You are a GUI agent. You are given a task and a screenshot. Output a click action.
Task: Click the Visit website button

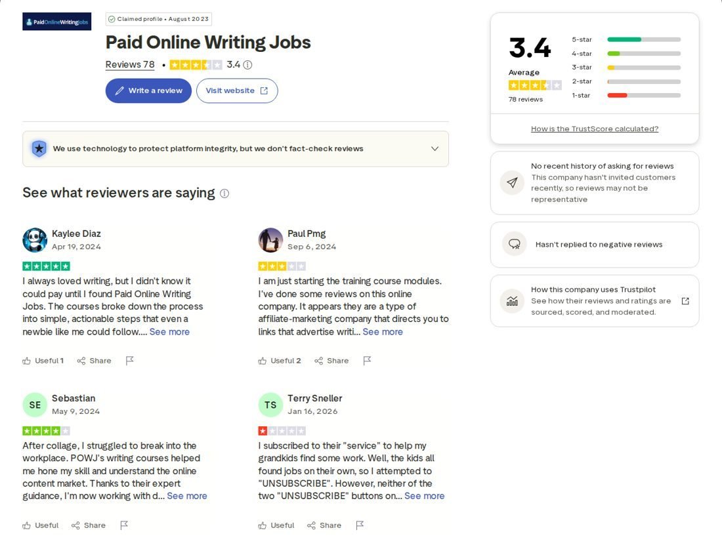[x=237, y=91]
